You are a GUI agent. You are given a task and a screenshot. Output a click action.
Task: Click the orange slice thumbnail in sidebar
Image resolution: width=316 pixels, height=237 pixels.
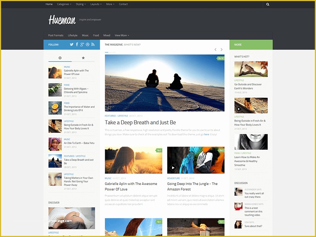pos(55,108)
